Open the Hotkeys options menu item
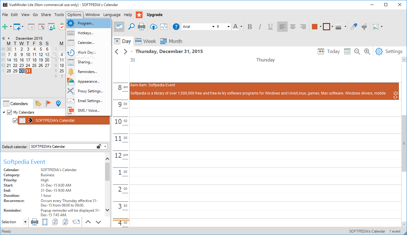The height and width of the screenshot is (235, 407). click(88, 33)
